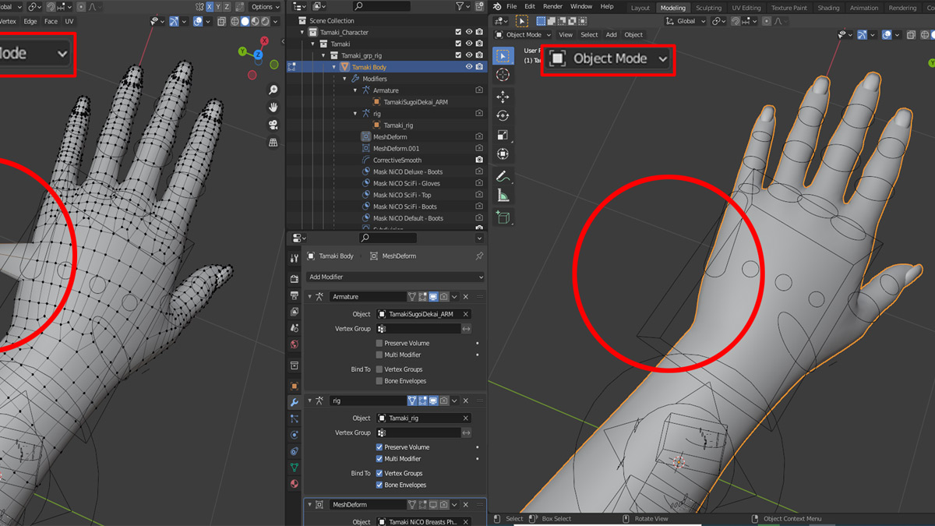This screenshot has width=935, height=526.
Task: Open the Object properties tab
Action: pyautogui.click(x=294, y=386)
